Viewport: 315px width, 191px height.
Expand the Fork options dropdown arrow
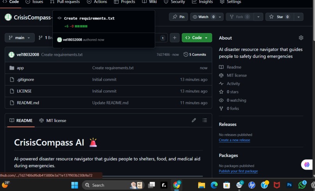click(258, 17)
